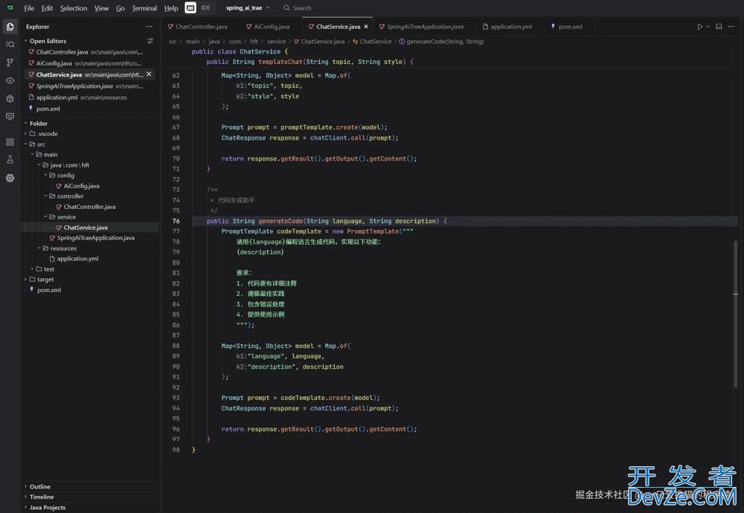Click generateCode breadcrumb in editor path

pos(444,42)
